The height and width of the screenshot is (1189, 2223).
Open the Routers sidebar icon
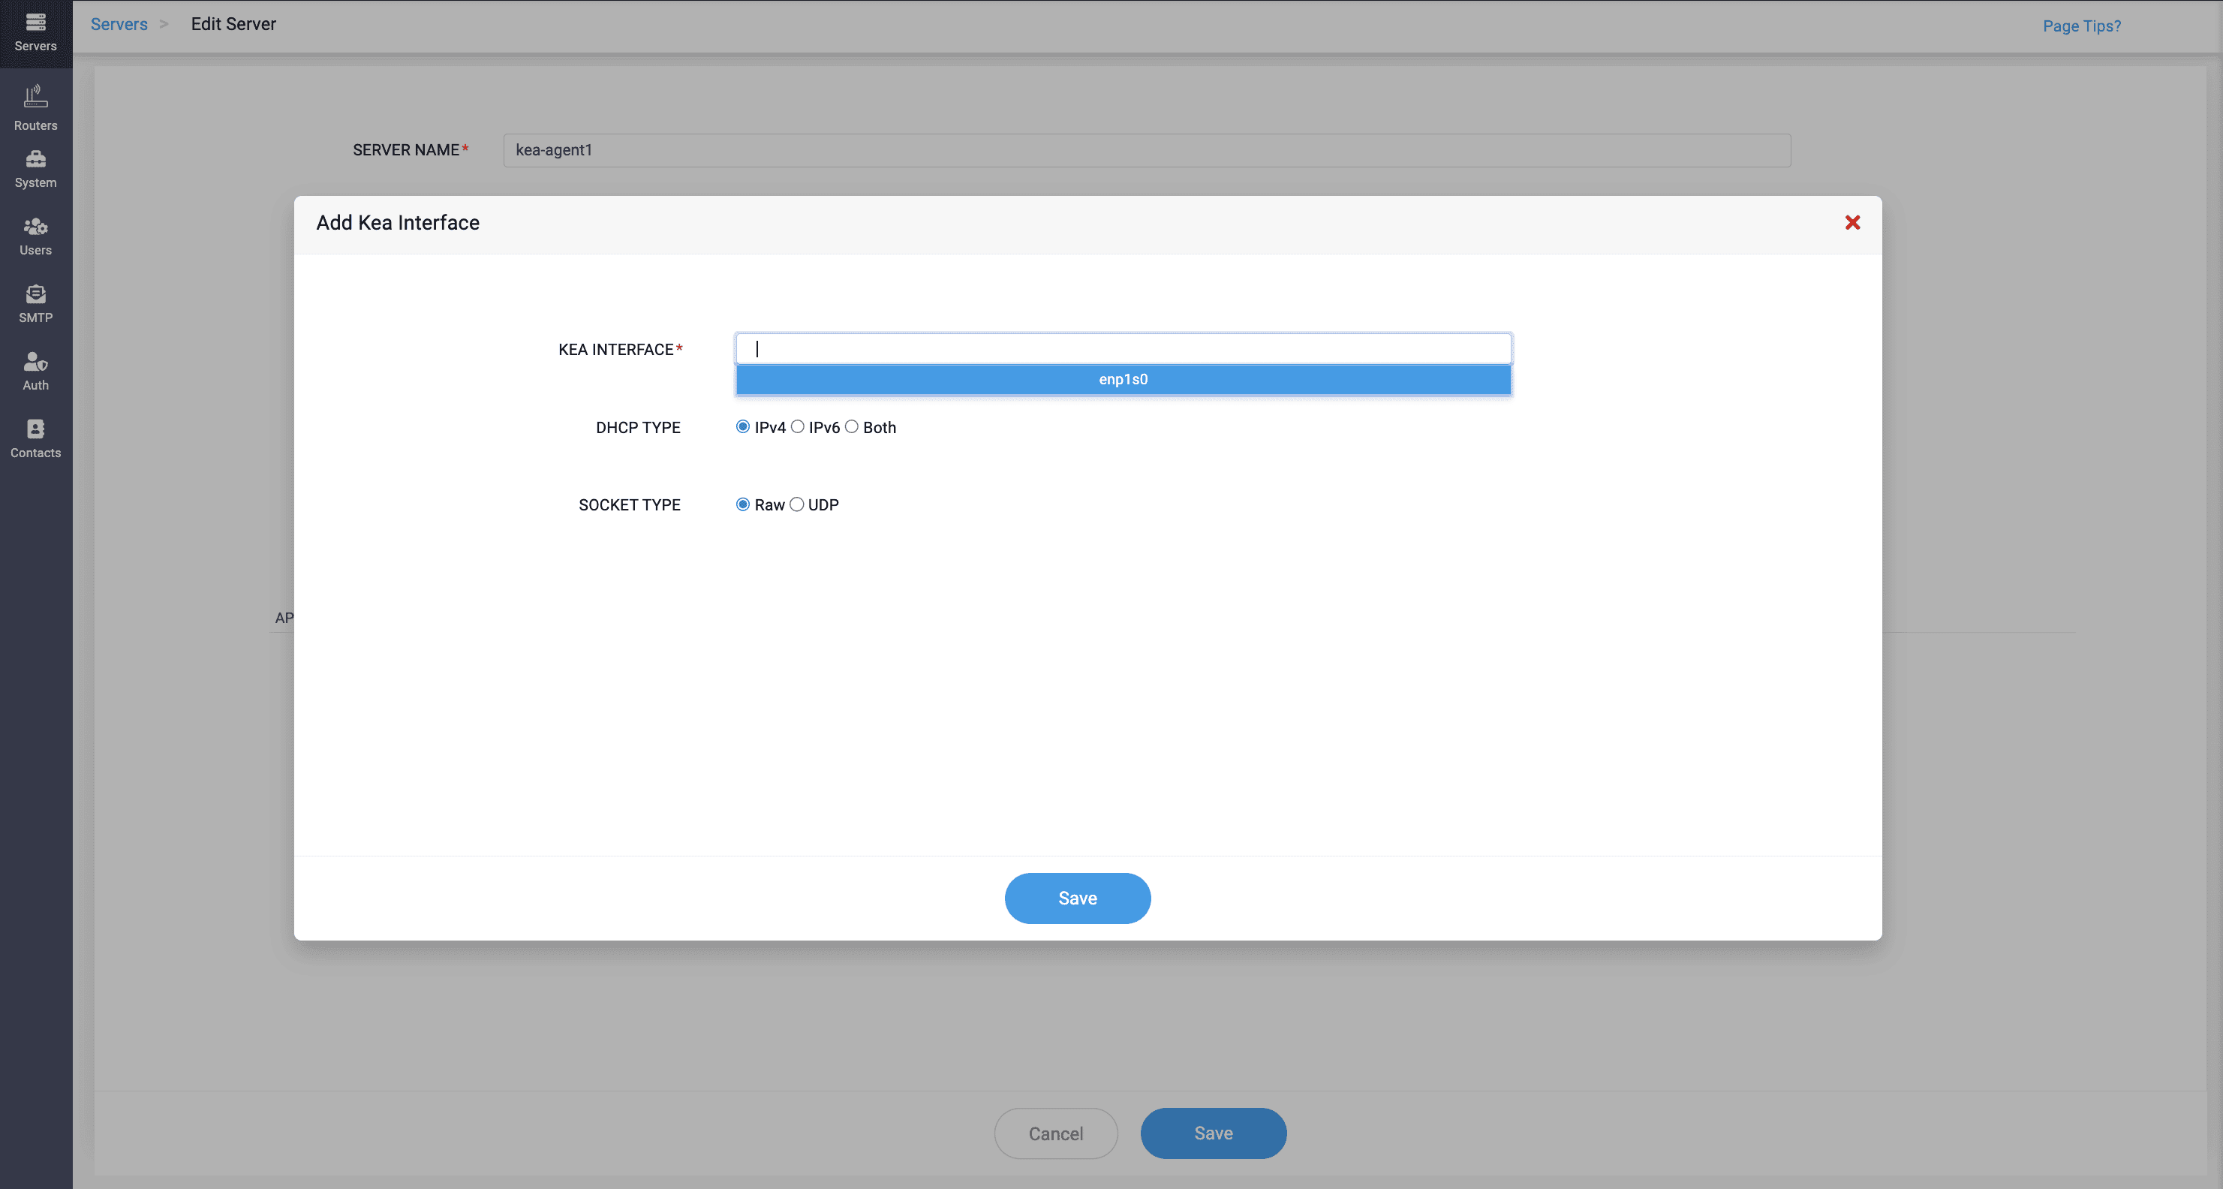[35, 108]
